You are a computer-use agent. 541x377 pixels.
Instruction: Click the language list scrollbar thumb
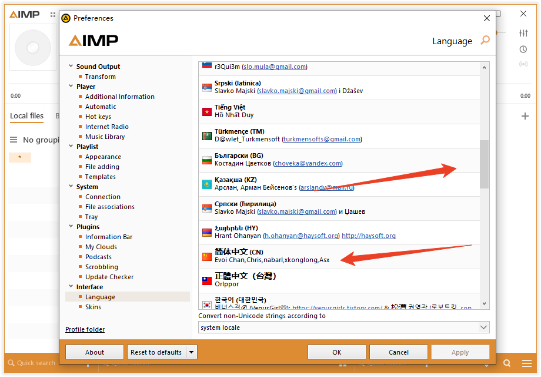(x=484, y=164)
